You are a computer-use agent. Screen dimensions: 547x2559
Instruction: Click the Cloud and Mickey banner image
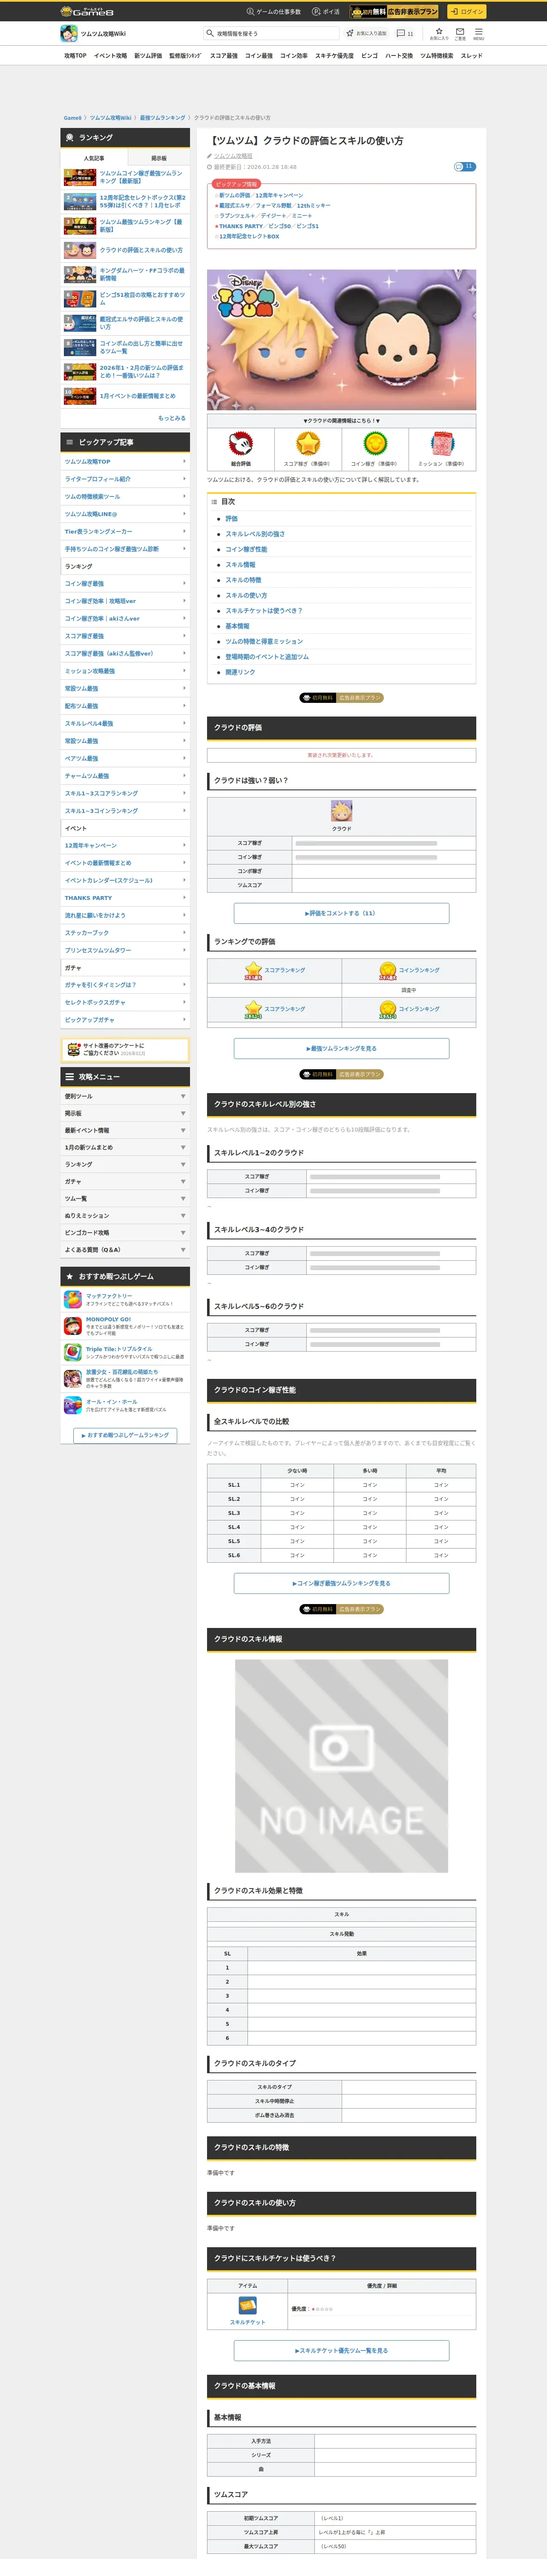pyautogui.click(x=342, y=340)
